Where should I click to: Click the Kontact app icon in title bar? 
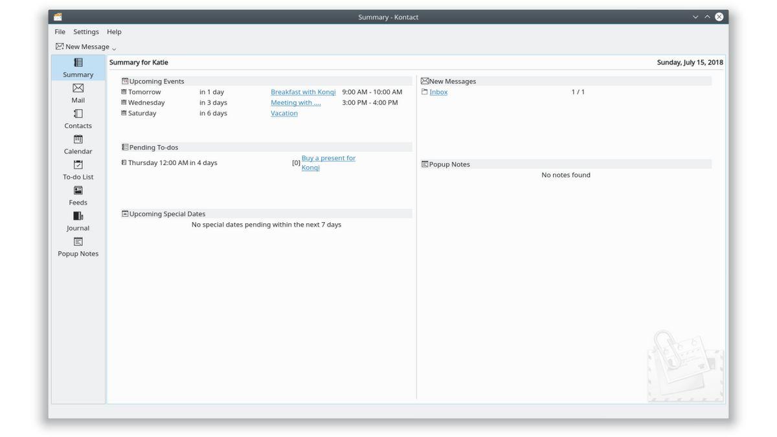tap(58, 17)
